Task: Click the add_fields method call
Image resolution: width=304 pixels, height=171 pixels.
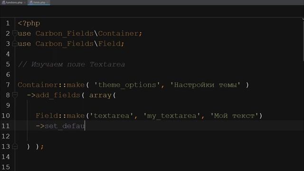Action: coord(58,95)
